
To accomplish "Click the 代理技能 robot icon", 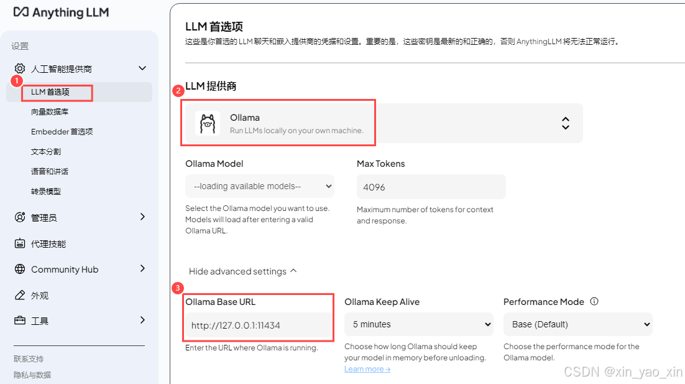I will (20, 243).
